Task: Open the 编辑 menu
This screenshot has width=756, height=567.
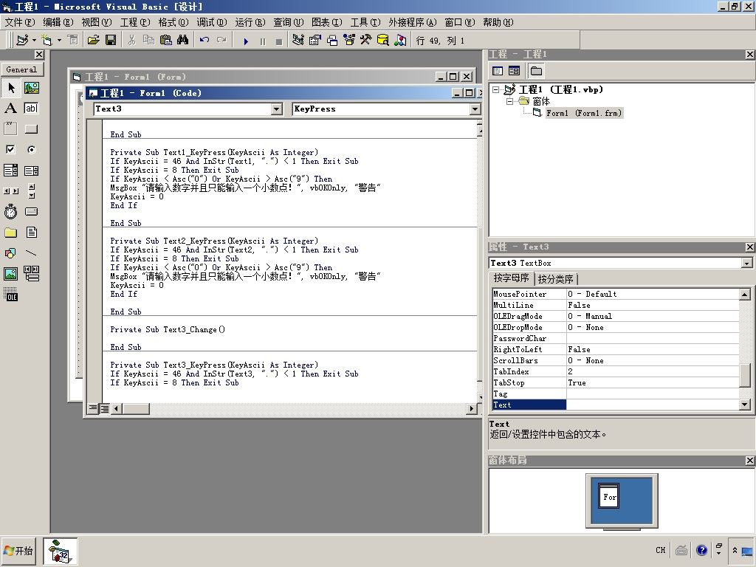Action: click(x=58, y=22)
